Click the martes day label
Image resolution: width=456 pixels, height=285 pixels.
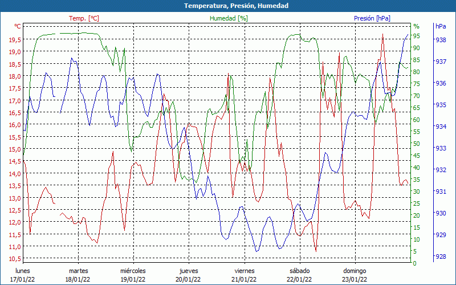[x=78, y=271]
